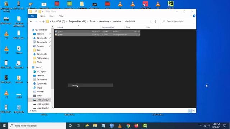
Task: Click the Back navigation arrow
Action: pos(31,21)
